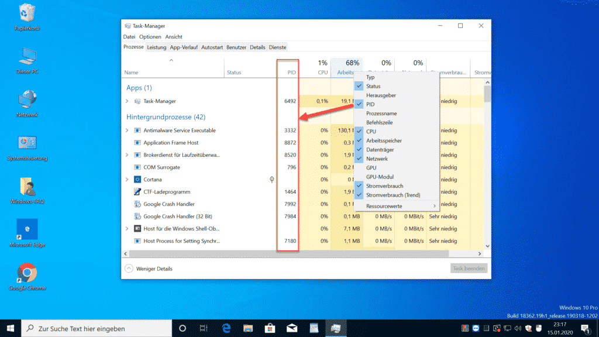Open File Explorer from the taskbar
Screen dimensions: 599x337
(x=248, y=328)
